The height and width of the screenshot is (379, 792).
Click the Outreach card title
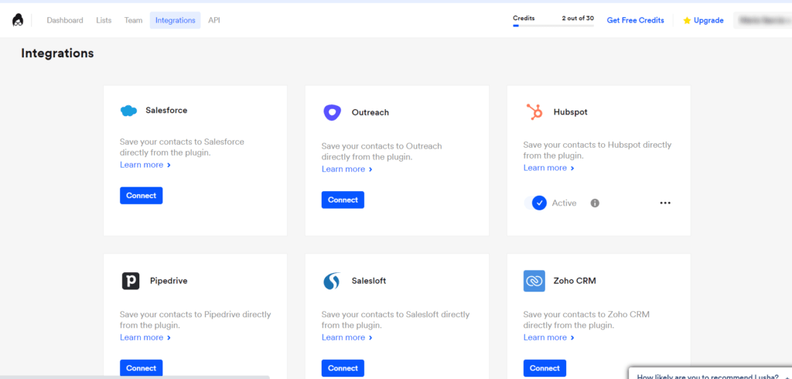(x=370, y=113)
